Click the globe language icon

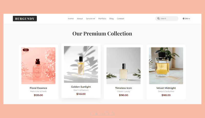coord(183,18)
